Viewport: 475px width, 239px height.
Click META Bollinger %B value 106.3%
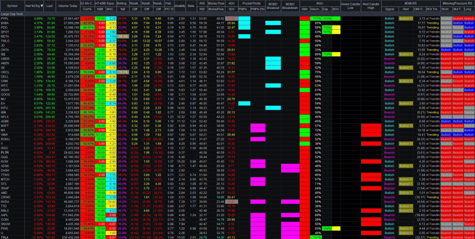click(123, 36)
